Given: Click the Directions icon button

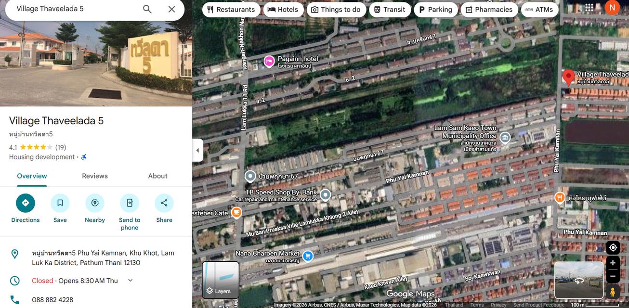Looking at the screenshot, I should [26, 203].
